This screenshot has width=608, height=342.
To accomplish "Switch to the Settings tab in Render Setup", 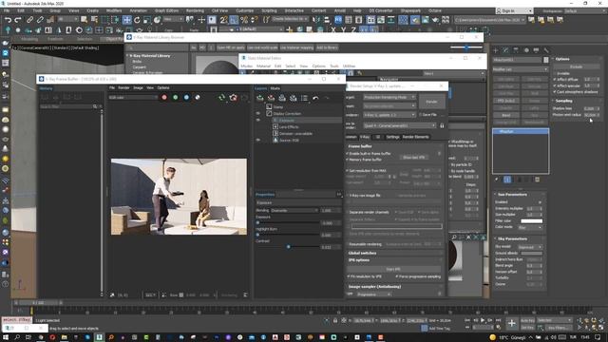I will click(392, 137).
